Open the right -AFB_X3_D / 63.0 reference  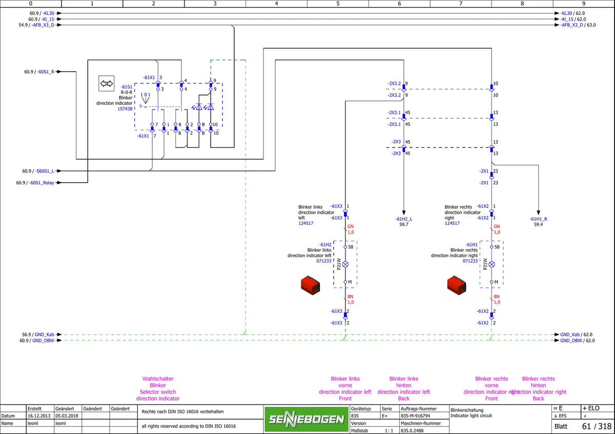[578, 25]
